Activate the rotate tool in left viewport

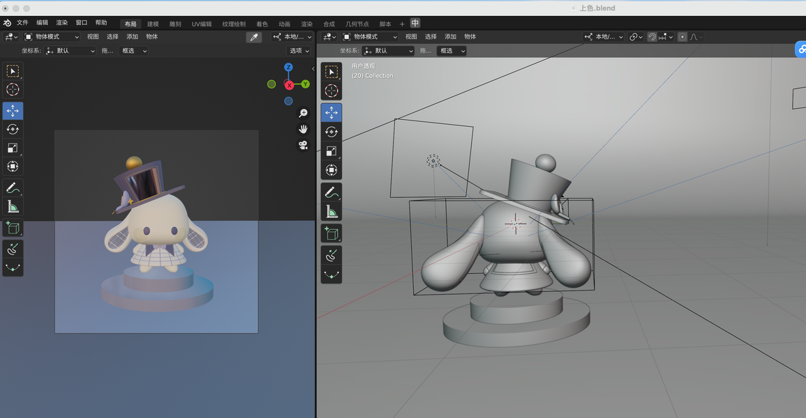tap(13, 130)
